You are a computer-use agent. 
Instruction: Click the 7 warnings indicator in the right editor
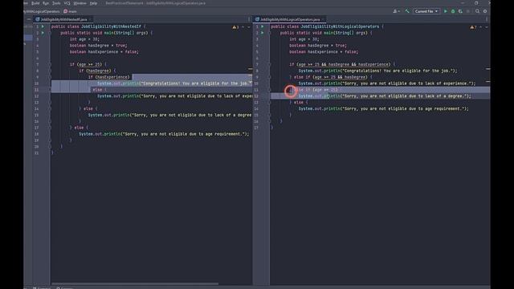(473, 27)
